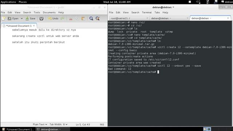Image resolution: width=233 pixels, height=131 pixels.
Task: Open the Find search magnifier icon
Action: [x=91, y=19]
